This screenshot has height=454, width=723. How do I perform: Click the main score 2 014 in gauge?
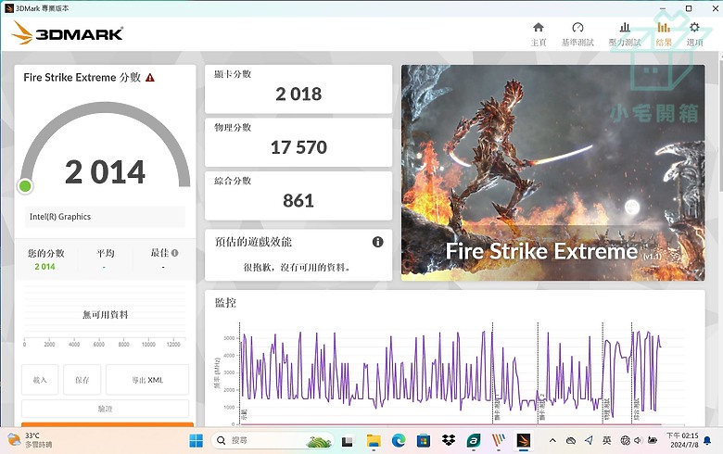point(105,172)
